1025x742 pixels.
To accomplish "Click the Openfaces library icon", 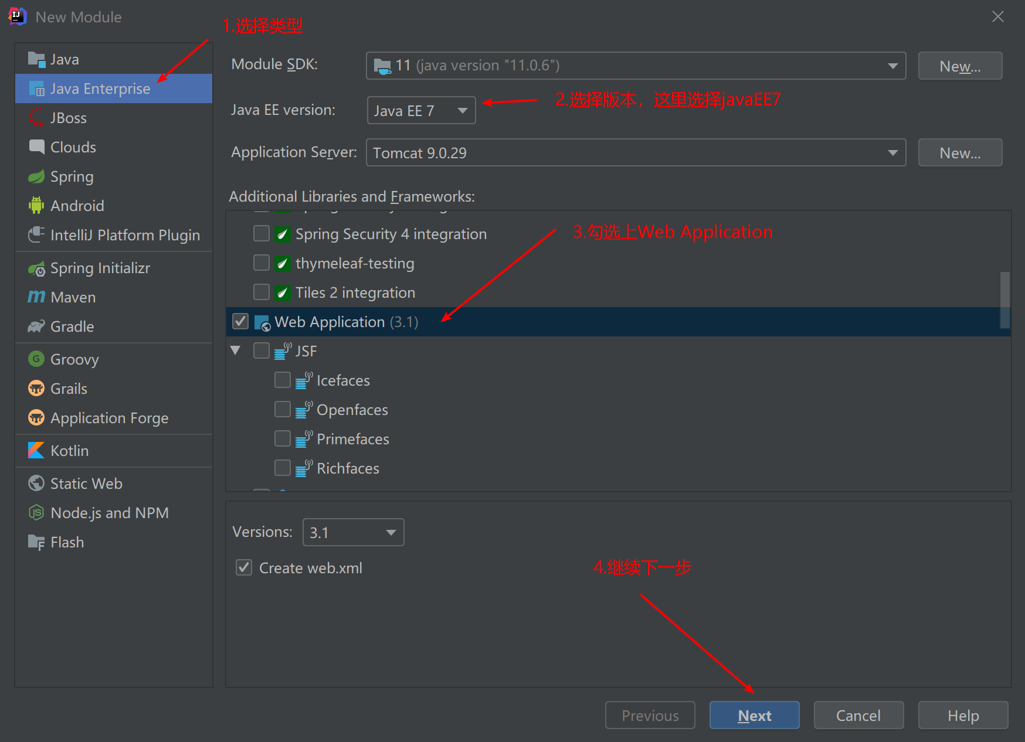I will click(x=304, y=410).
